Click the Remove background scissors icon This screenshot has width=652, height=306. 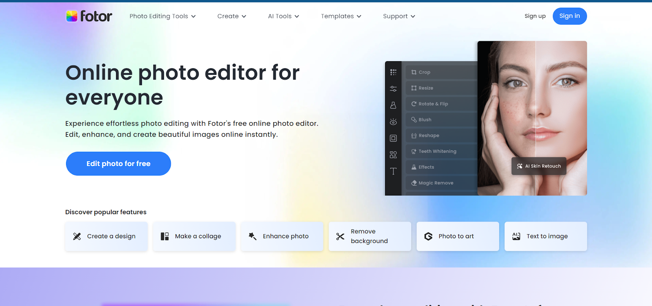coord(340,236)
